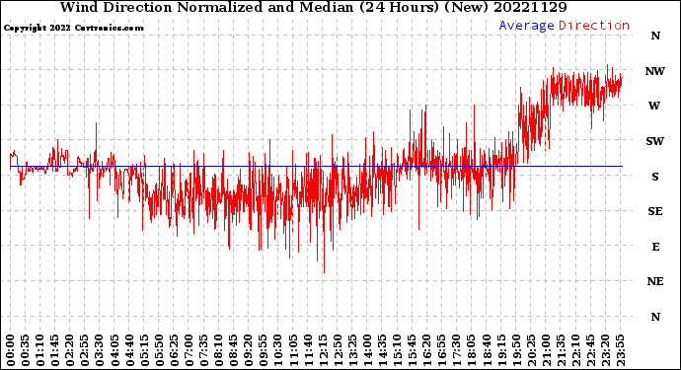
Task: Click the 14:35 time label
Action: pyautogui.click(x=382, y=350)
